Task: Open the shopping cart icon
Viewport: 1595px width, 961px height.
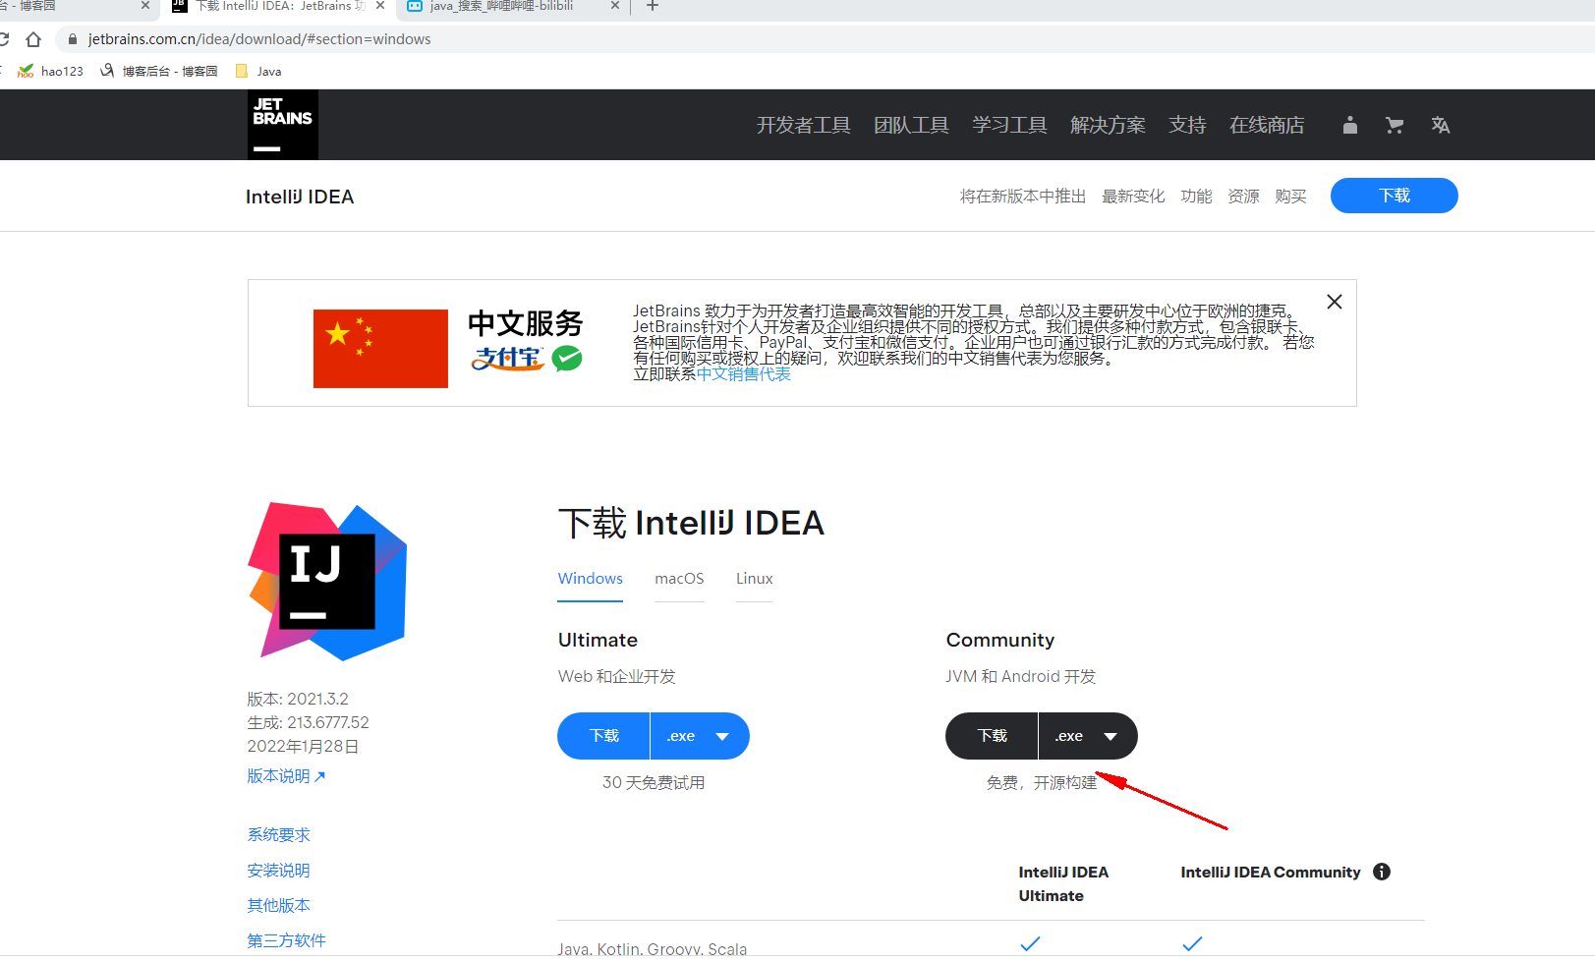Action: tap(1395, 125)
